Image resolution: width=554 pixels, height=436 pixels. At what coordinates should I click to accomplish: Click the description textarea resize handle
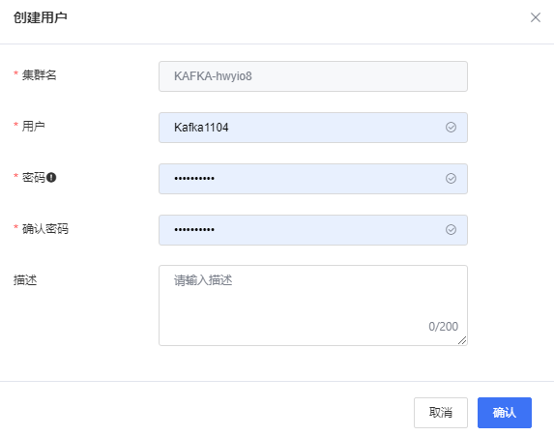pyautogui.click(x=462, y=340)
